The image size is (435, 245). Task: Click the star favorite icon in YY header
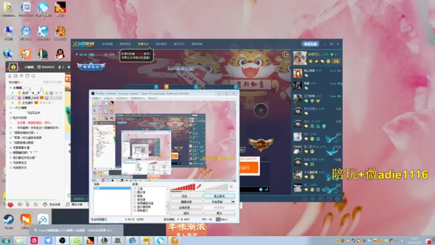[x=69, y=67]
